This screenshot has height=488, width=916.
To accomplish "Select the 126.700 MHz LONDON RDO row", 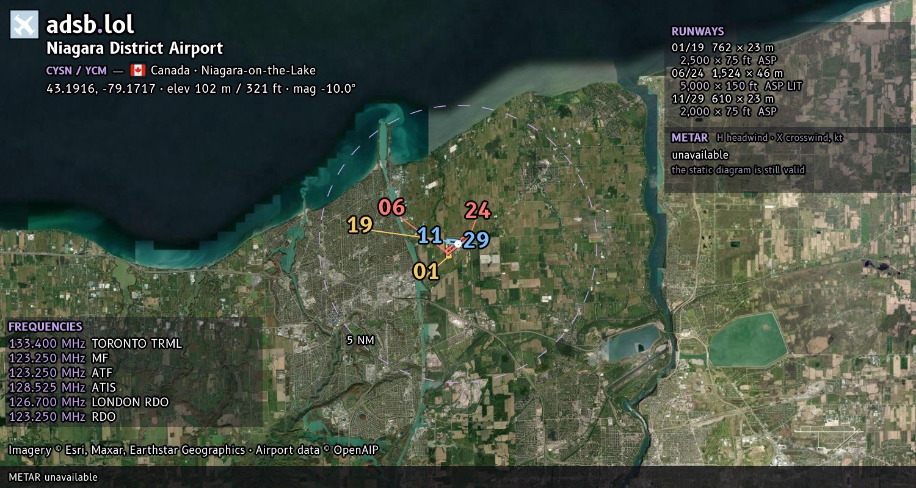I will pos(89,402).
